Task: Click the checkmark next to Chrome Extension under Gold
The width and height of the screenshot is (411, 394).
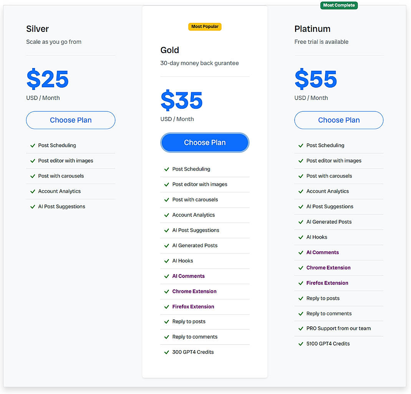Action: click(167, 291)
